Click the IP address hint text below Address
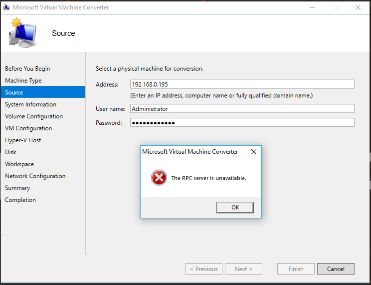371x285 pixels. (x=221, y=95)
